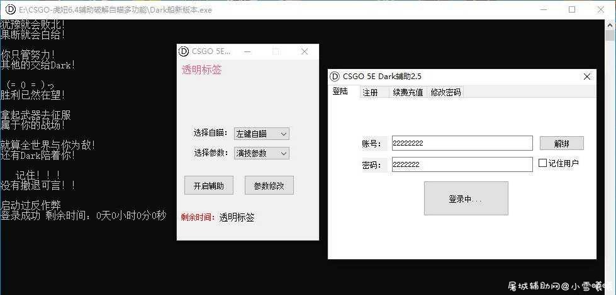Viewport: 616px width, 295px height.
Task: Click the 解绑 button
Action: point(561,143)
